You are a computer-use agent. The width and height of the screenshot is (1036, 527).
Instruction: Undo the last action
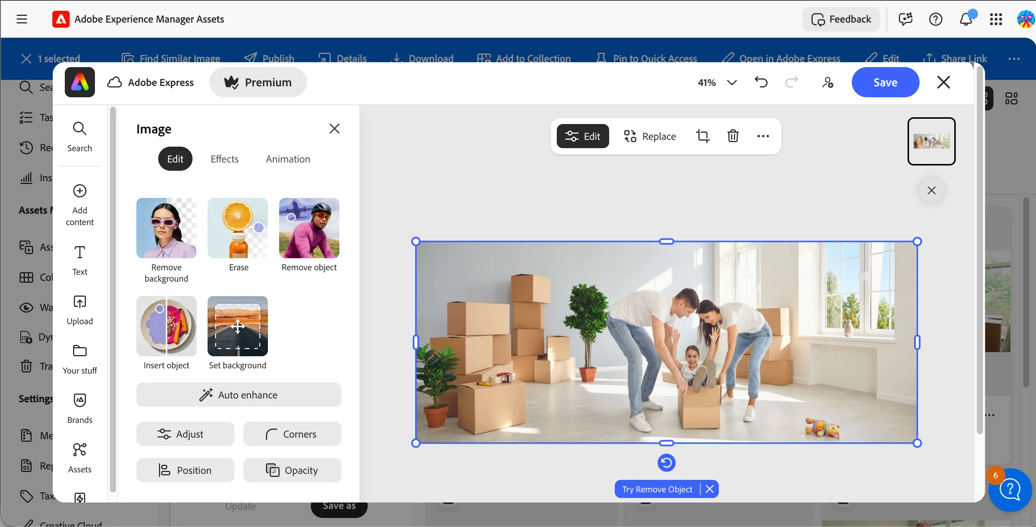761,82
